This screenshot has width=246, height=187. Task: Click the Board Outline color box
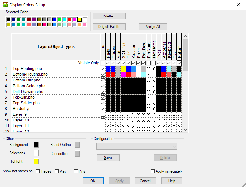pos(78,145)
